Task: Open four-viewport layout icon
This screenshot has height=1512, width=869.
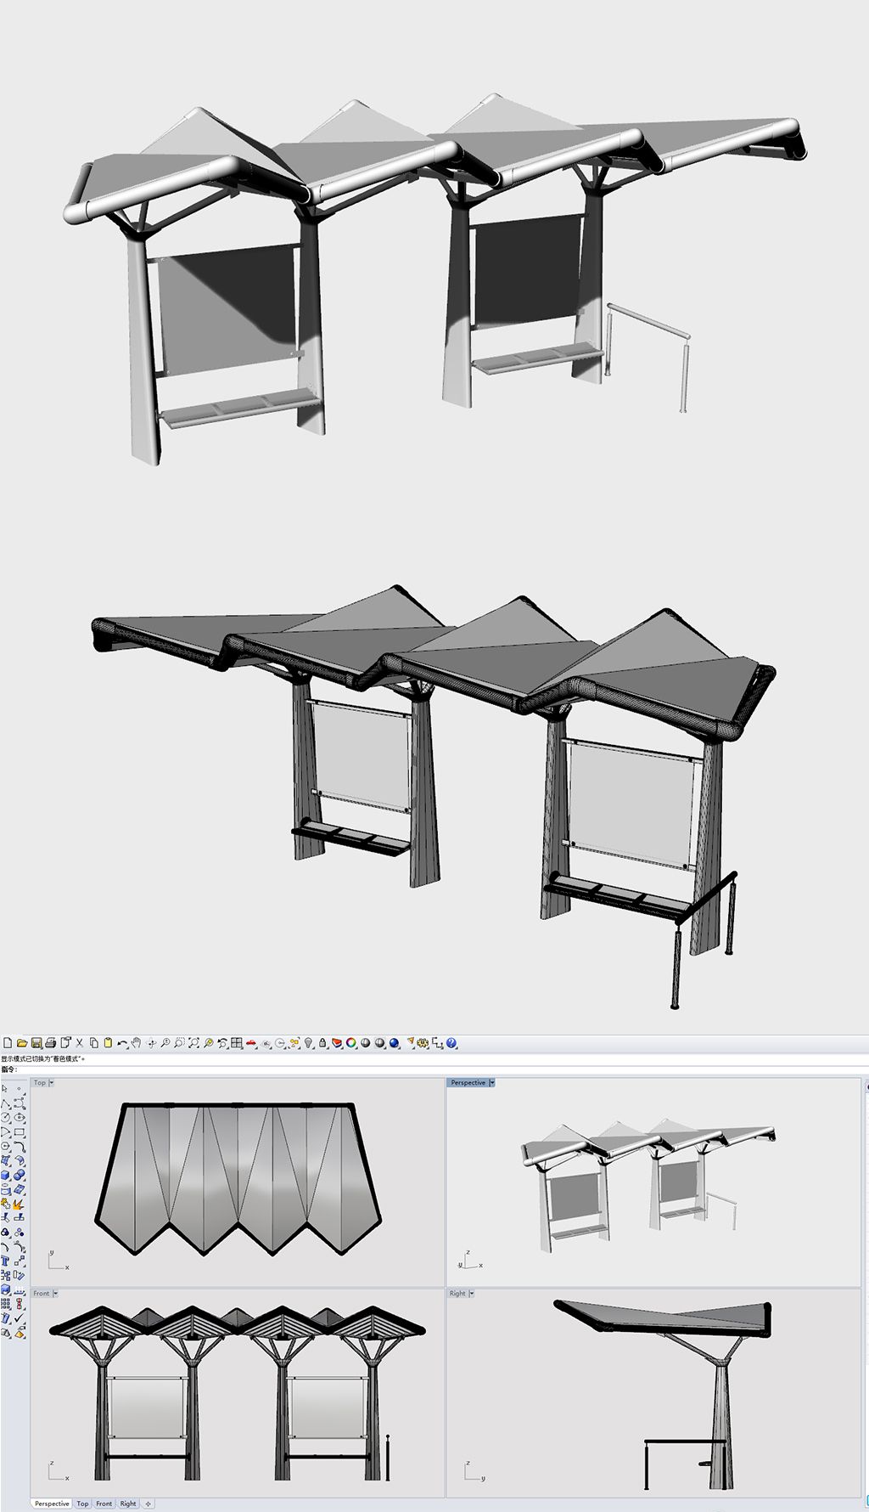Action: pyautogui.click(x=237, y=1042)
